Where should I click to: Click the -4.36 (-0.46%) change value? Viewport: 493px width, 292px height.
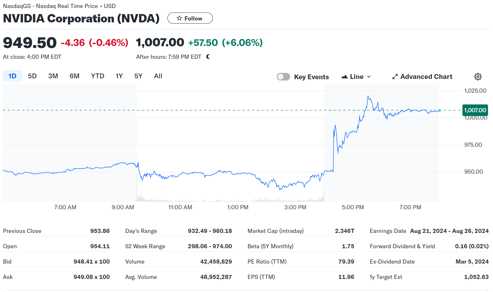[95, 42]
